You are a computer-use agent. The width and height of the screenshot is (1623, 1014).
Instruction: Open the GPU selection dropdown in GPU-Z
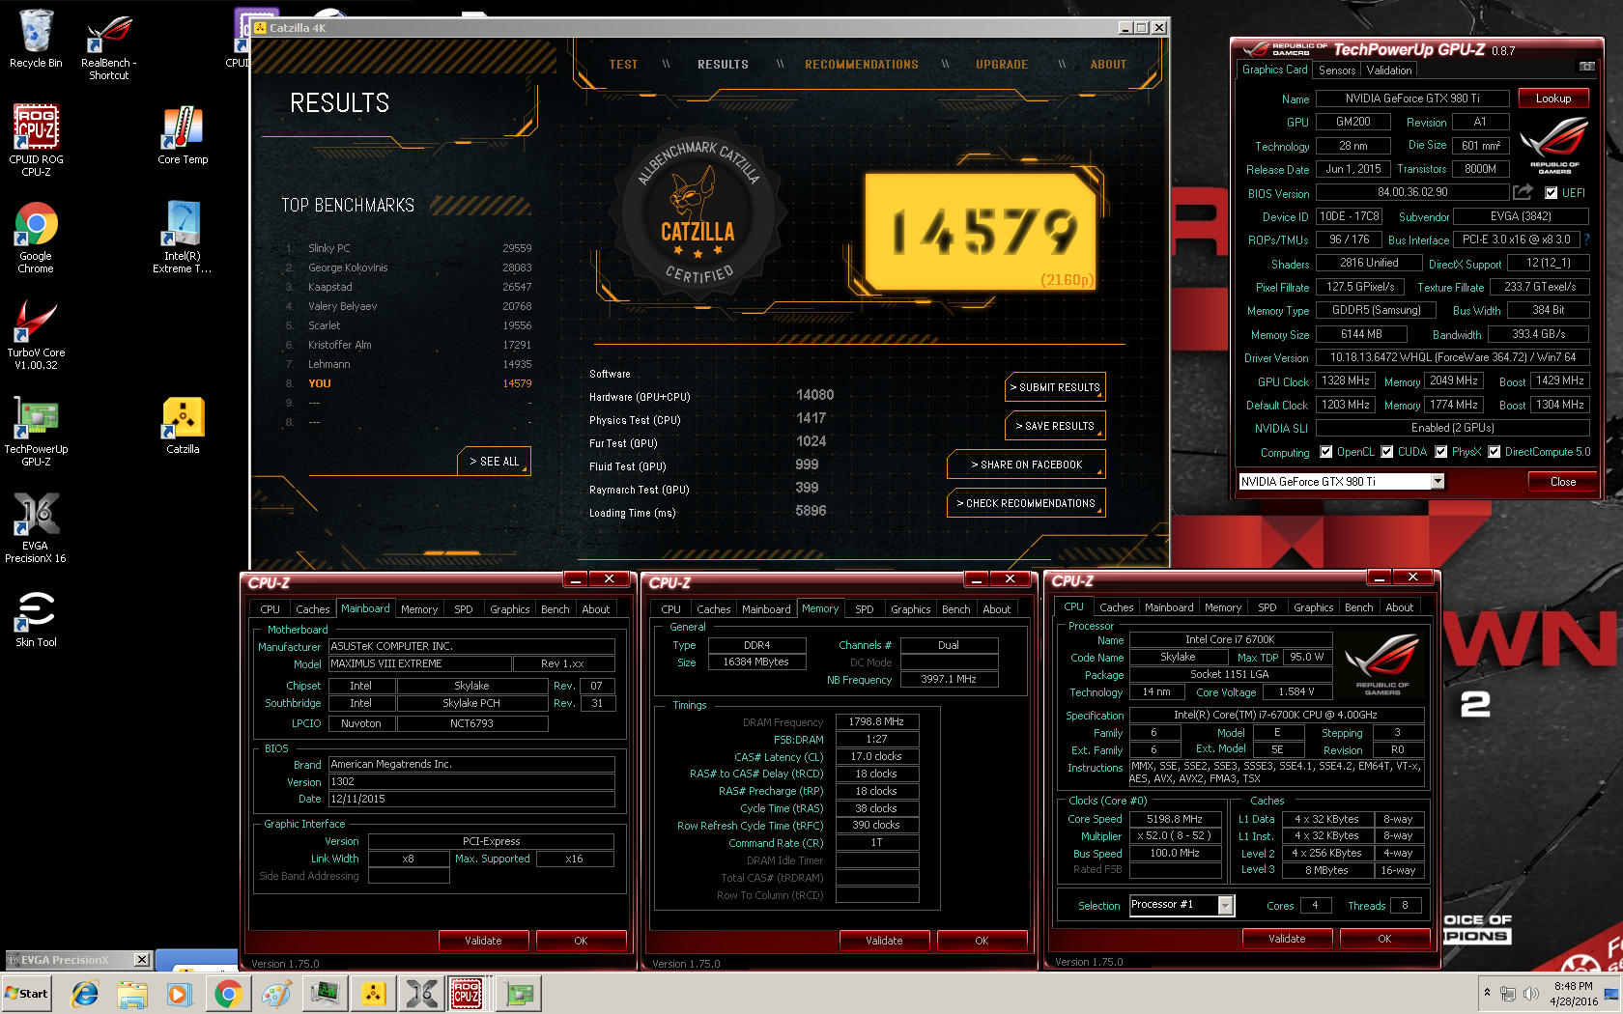click(x=1438, y=481)
